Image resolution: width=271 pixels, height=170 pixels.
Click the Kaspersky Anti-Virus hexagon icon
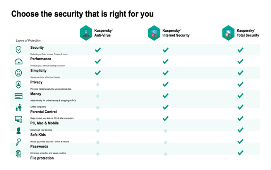tap(86, 33)
